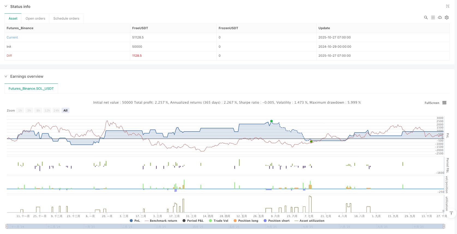
Task: Click the list lines icon beside search
Action: coord(433,17)
